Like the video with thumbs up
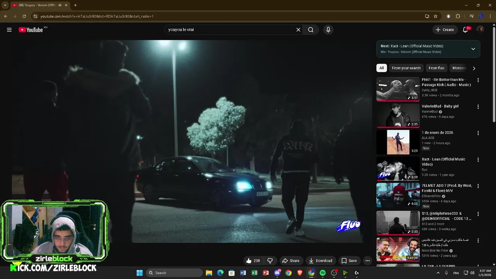This screenshot has height=279, width=496. click(x=253, y=261)
